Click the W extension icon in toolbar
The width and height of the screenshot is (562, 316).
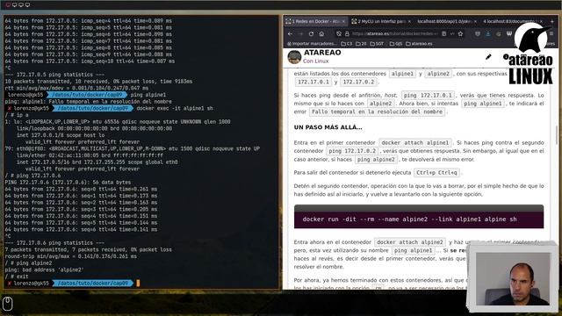pyautogui.click(x=509, y=33)
